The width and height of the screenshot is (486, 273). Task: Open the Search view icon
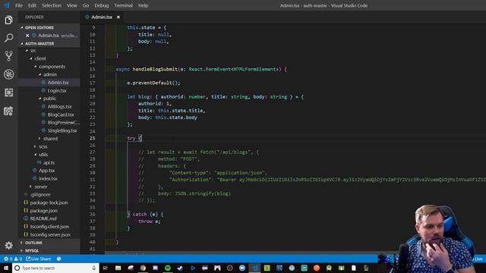(8, 38)
